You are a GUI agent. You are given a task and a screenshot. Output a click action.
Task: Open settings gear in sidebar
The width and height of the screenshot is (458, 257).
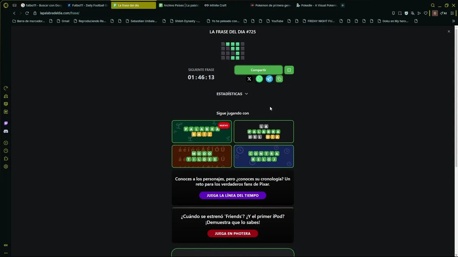[x=6, y=166]
